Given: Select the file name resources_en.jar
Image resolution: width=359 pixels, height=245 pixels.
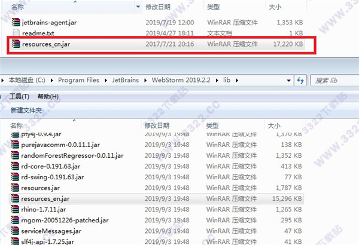Looking at the screenshot, I should 45,199.
